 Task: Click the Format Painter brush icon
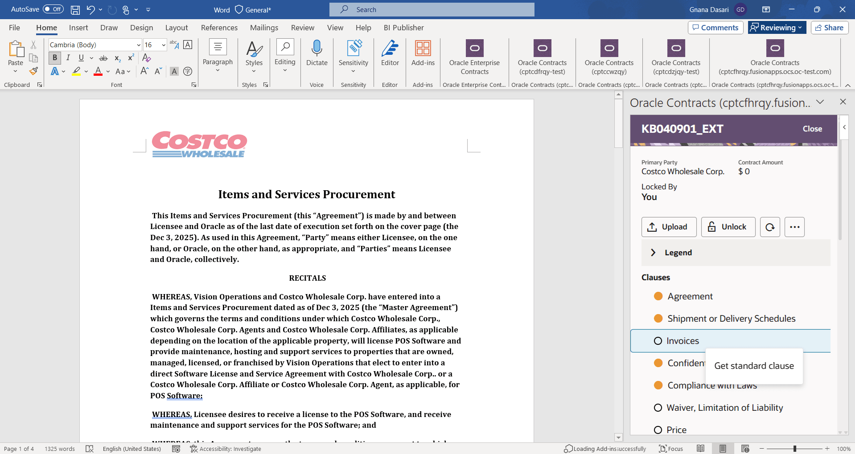pos(33,71)
